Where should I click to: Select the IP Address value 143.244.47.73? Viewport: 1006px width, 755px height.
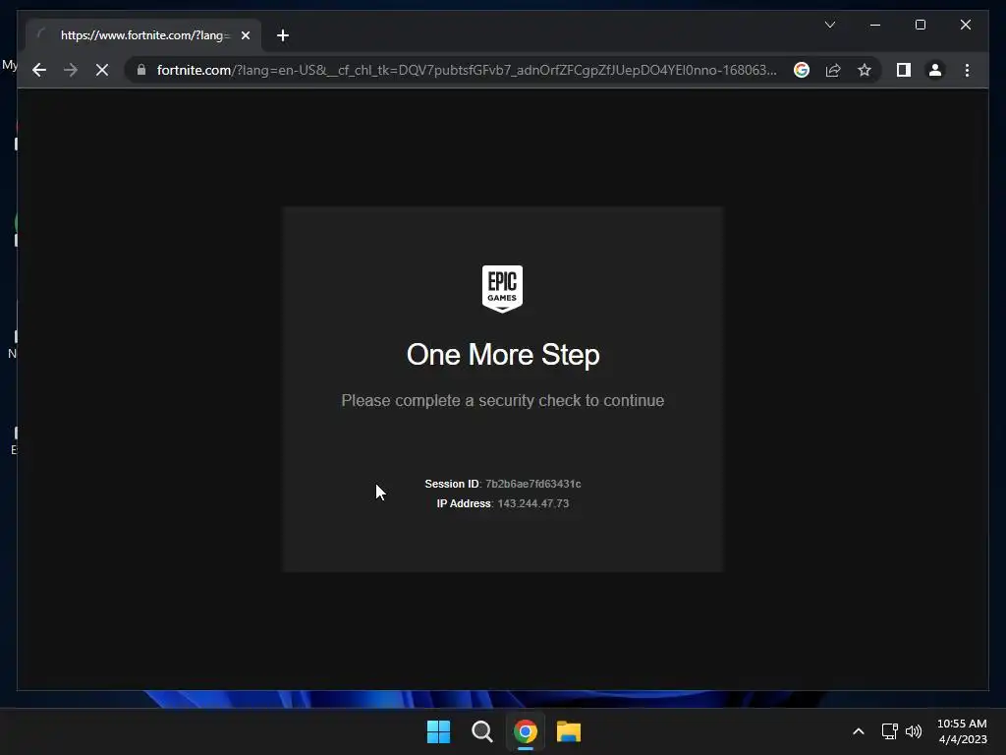pos(533,504)
